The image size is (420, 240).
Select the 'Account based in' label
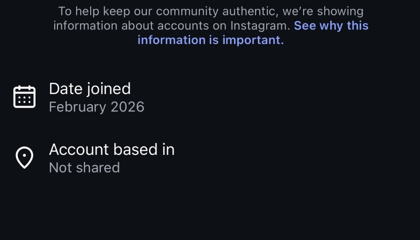coord(112,149)
